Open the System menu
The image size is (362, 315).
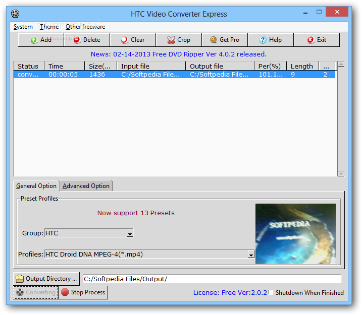pyautogui.click(x=23, y=27)
